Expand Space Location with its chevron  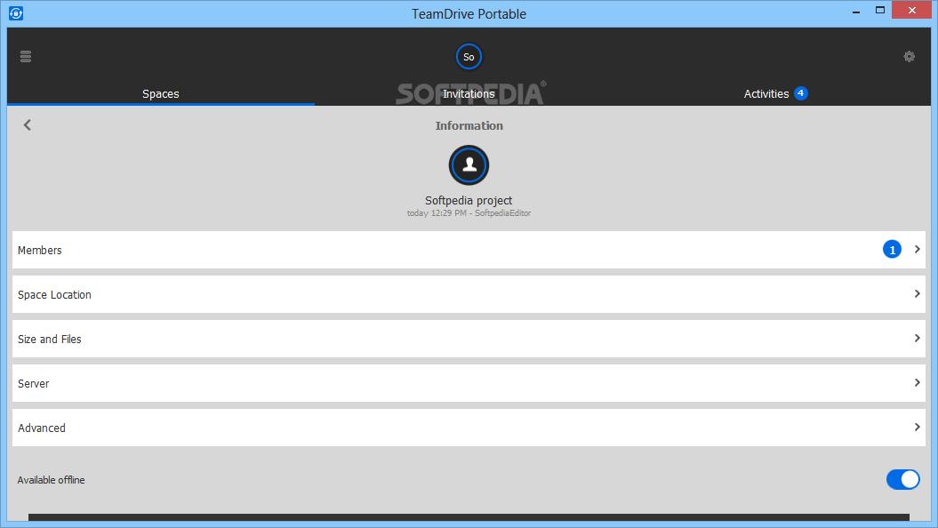click(917, 293)
